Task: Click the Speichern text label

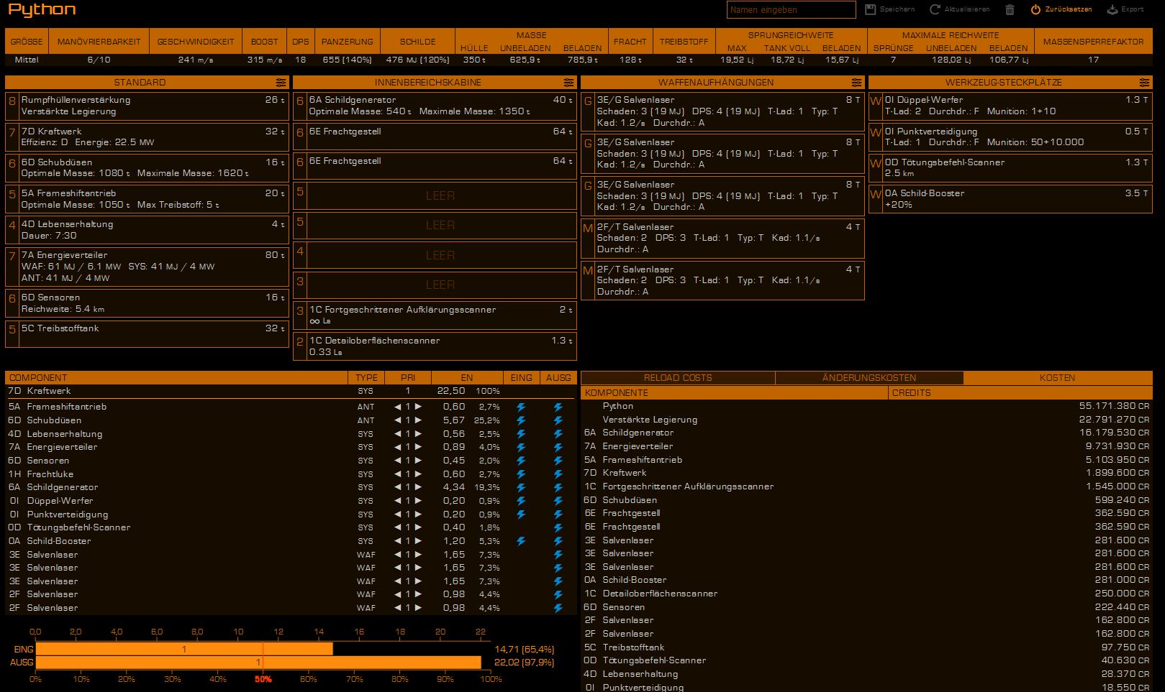Action: click(897, 9)
